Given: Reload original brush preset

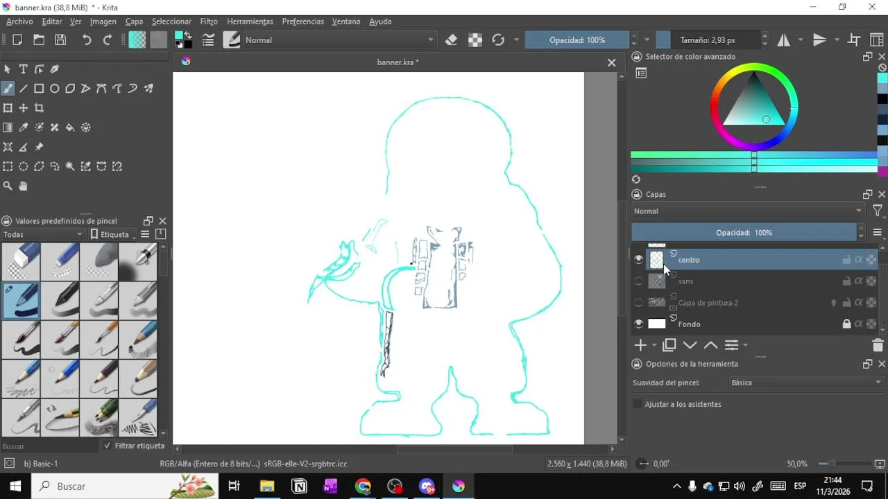Looking at the screenshot, I should tap(498, 40).
